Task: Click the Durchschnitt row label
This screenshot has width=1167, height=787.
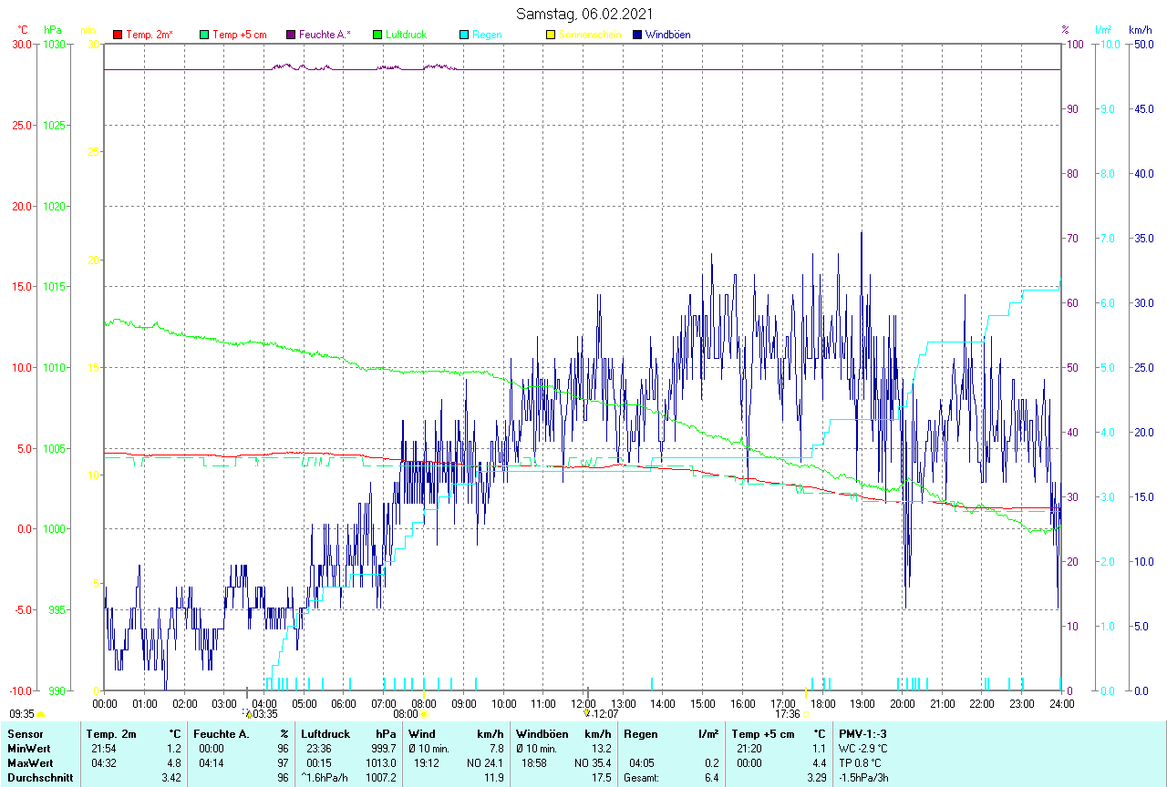Action: (x=40, y=778)
